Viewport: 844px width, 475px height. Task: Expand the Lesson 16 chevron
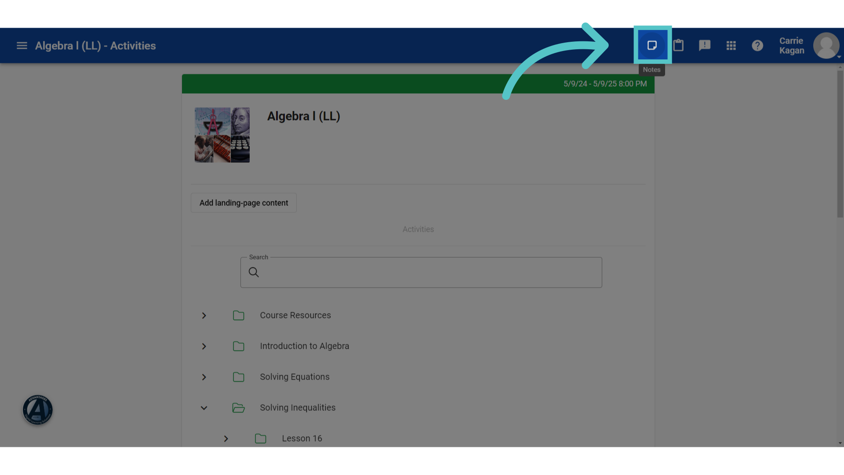pos(226,438)
